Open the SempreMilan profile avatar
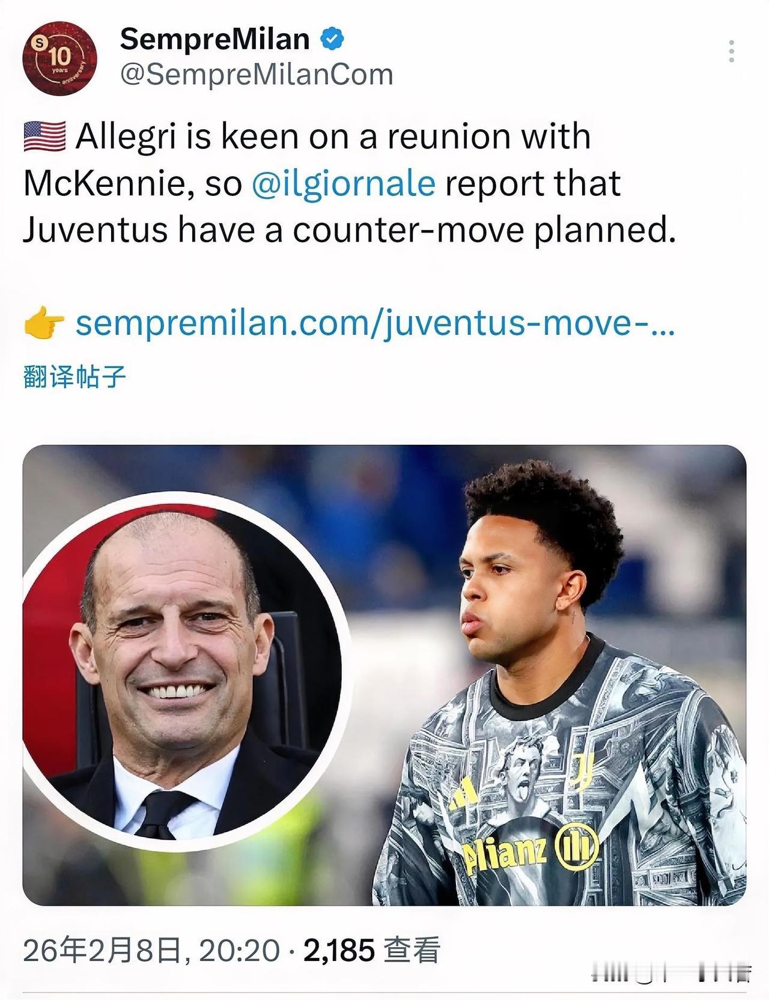Viewport: 769px width, 1000px height. (59, 58)
